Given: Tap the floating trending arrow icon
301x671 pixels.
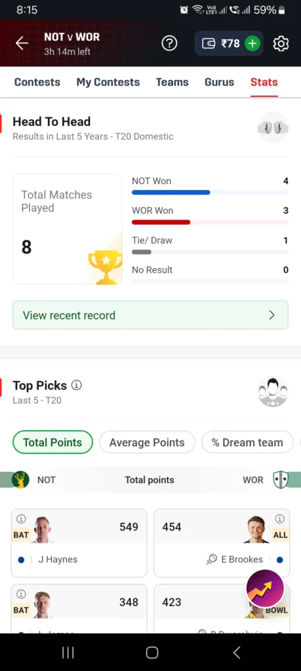Looking at the screenshot, I should pos(265,588).
